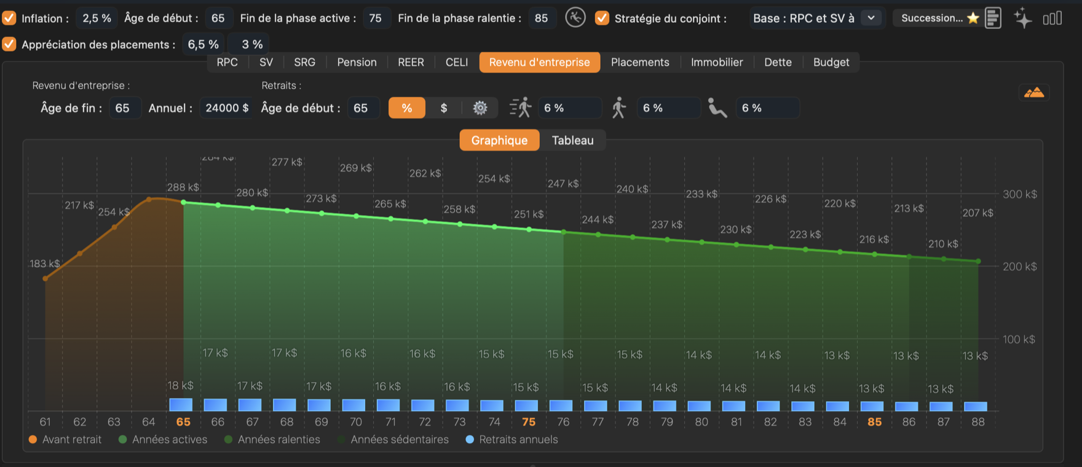Screen dimensions: 1082x467
Task: Show the Graphique view
Action: (499, 140)
